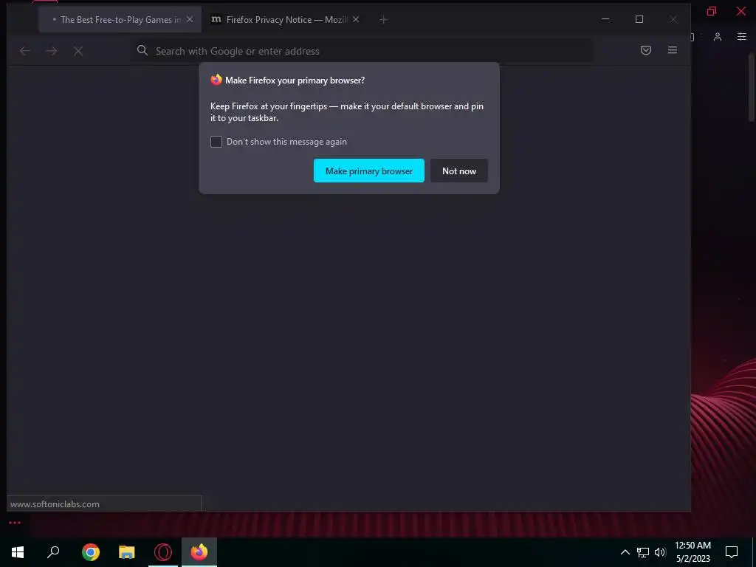The width and height of the screenshot is (756, 567).
Task: Click Opera sidebar three dots icon
Action: point(15,523)
